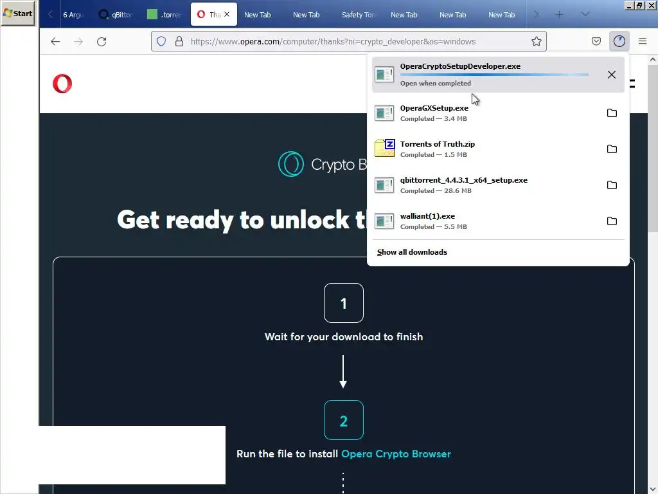Switch to the last New Tab

coord(501,14)
